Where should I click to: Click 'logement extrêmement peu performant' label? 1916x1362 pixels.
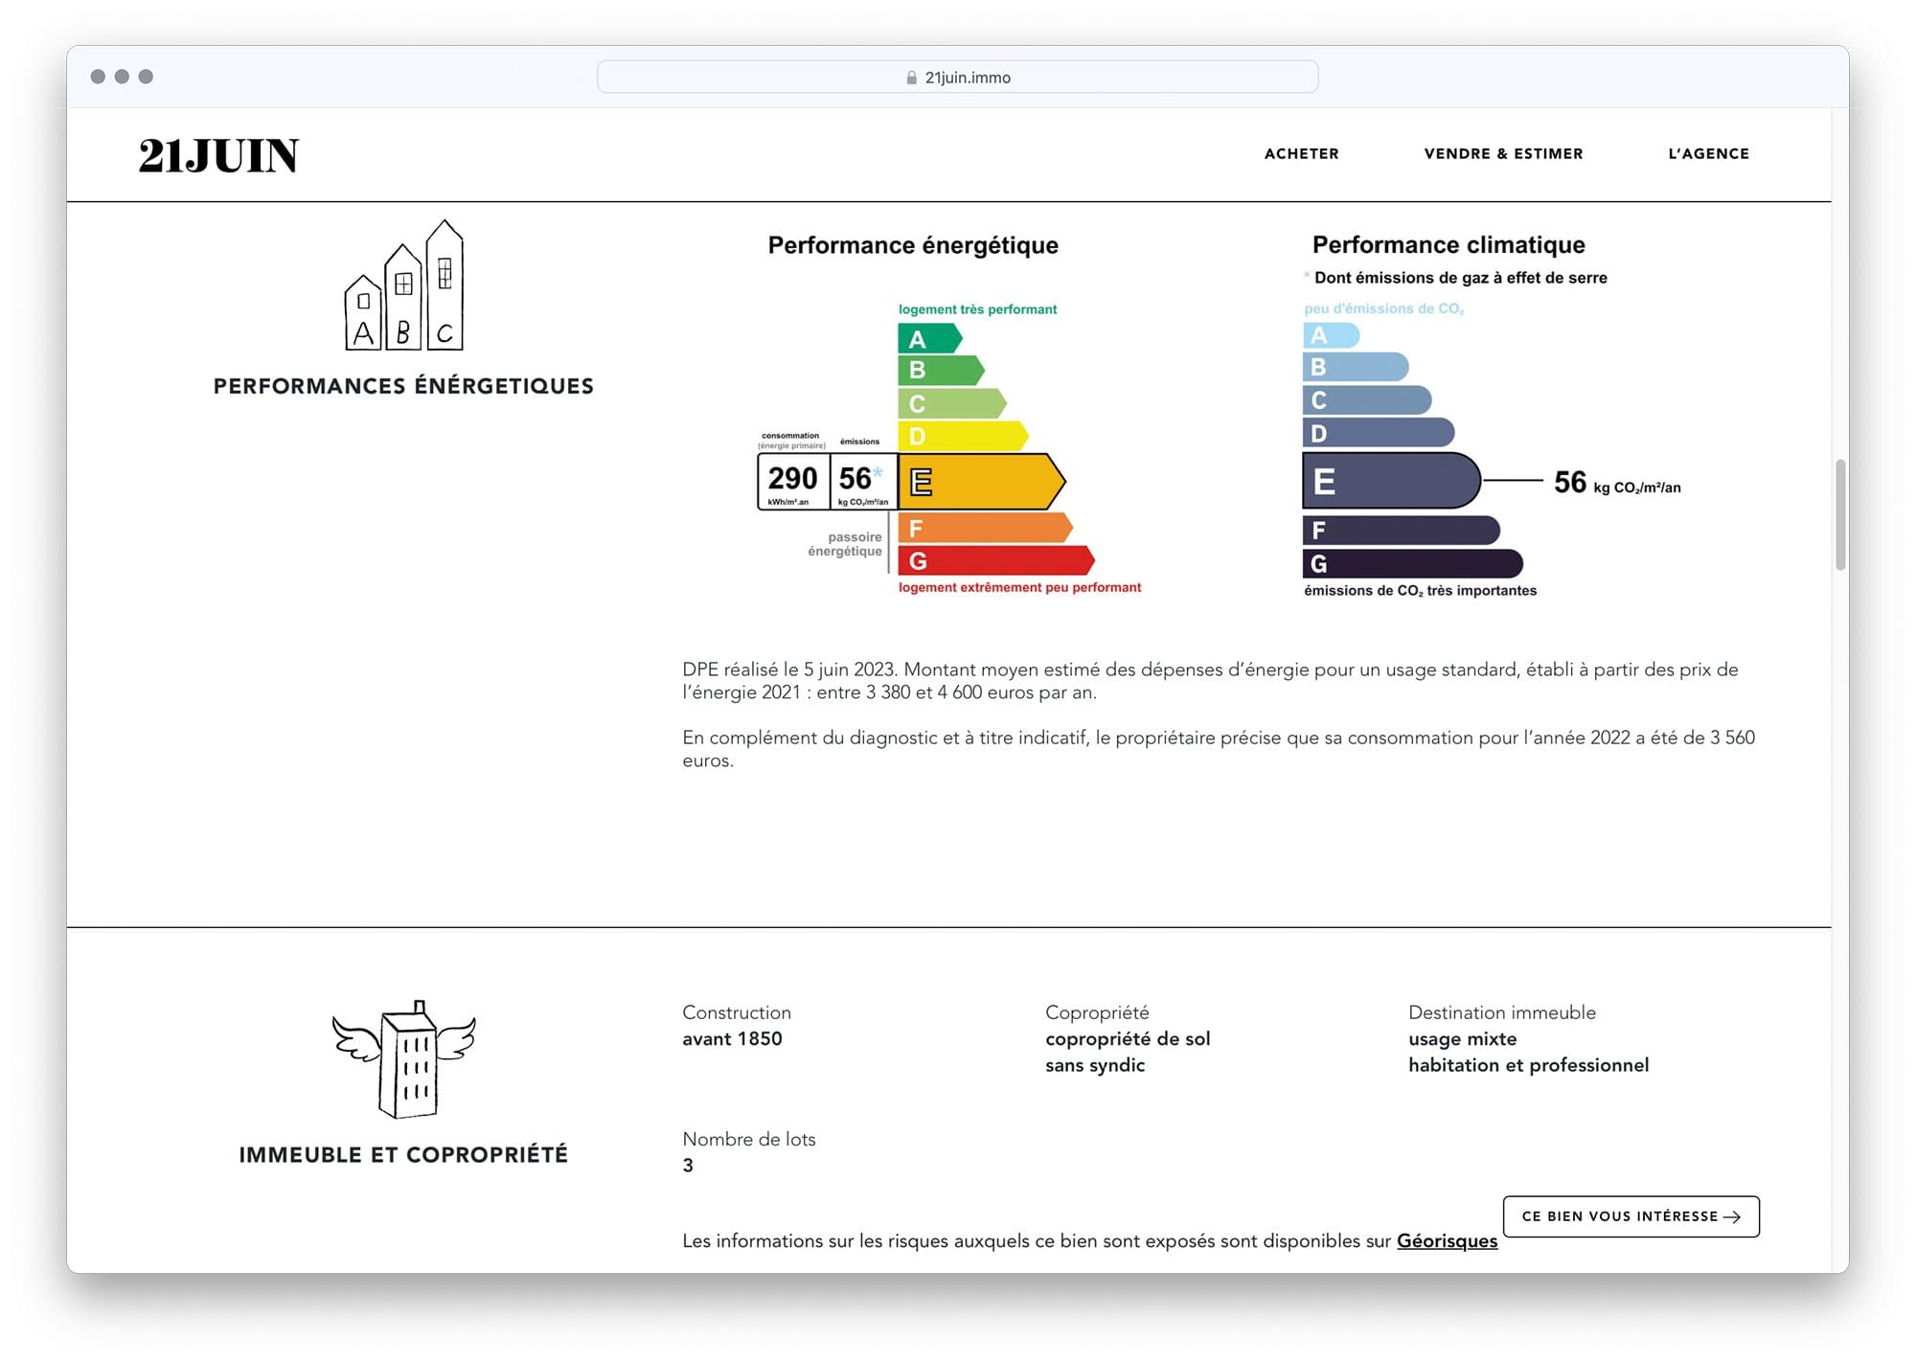[x=1019, y=587]
